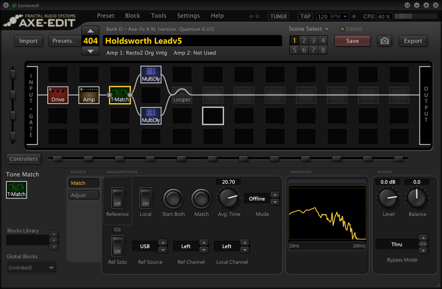
Task: Click the camera snapshot icon near Save
Action: pos(384,41)
